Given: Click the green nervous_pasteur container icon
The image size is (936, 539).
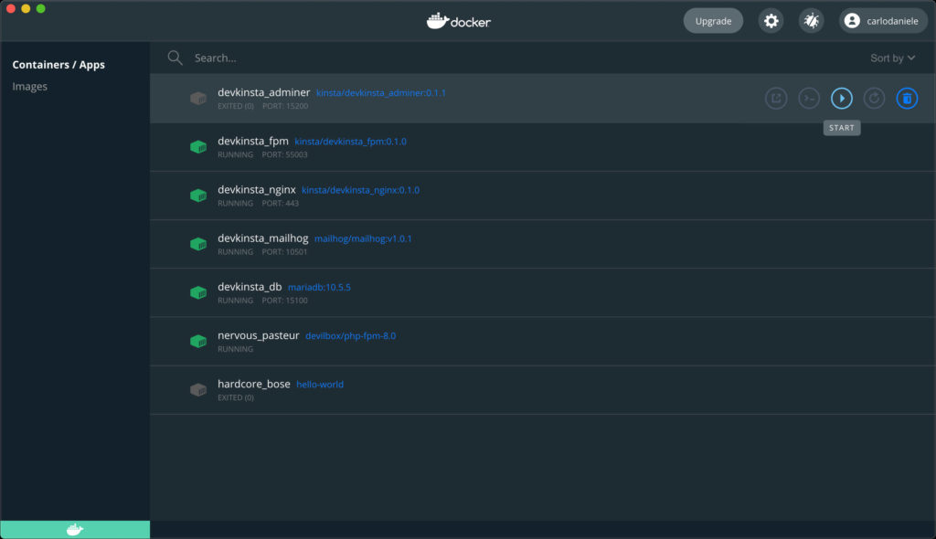Looking at the screenshot, I should click(198, 342).
